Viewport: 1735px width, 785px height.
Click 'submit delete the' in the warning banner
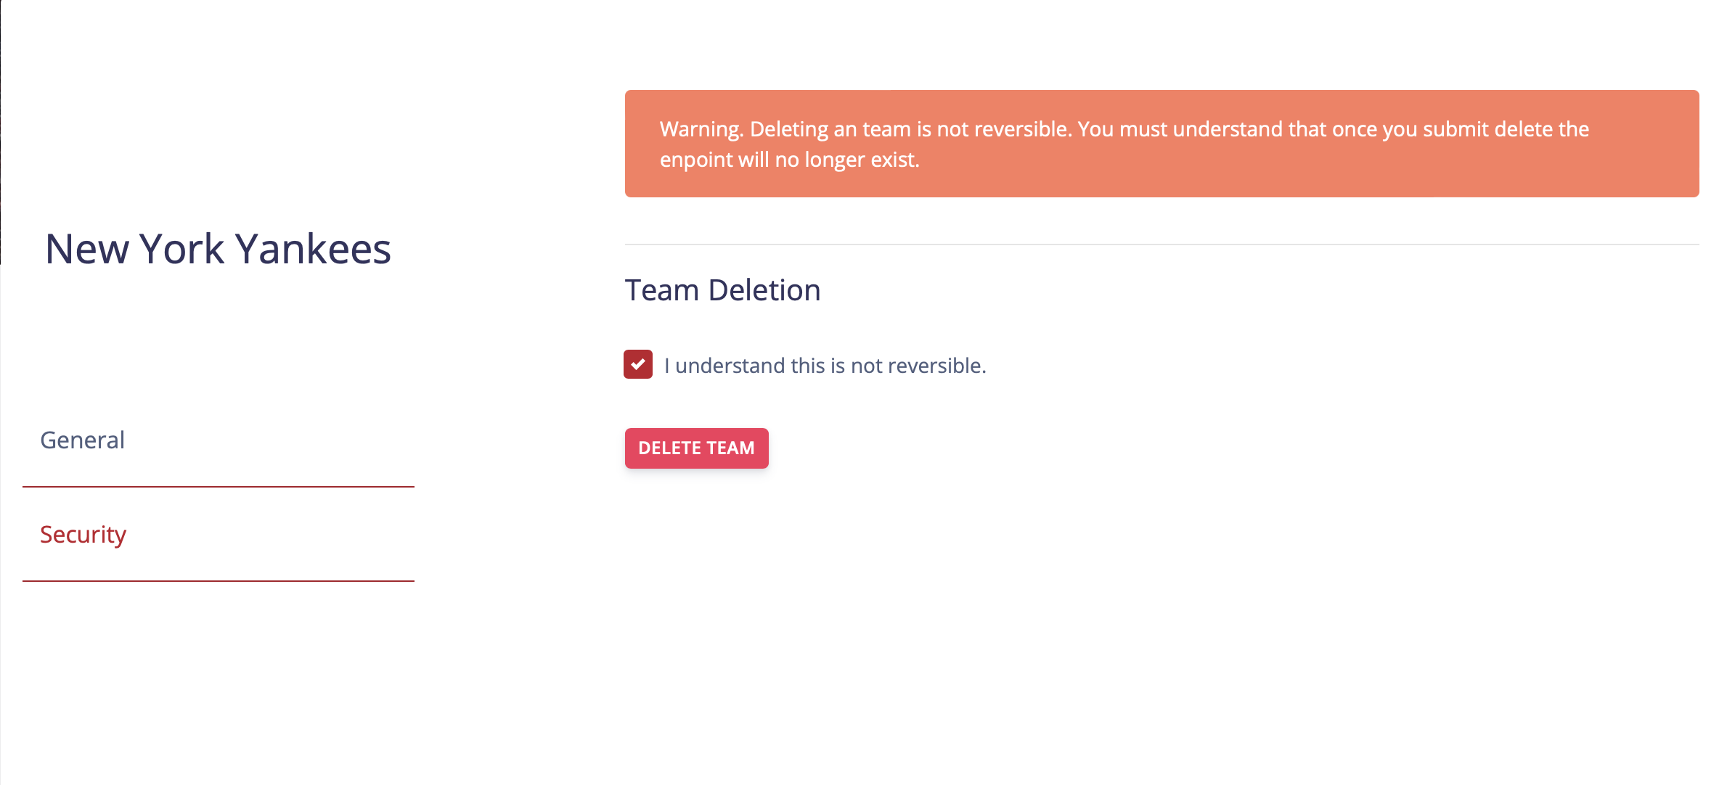point(1506,129)
